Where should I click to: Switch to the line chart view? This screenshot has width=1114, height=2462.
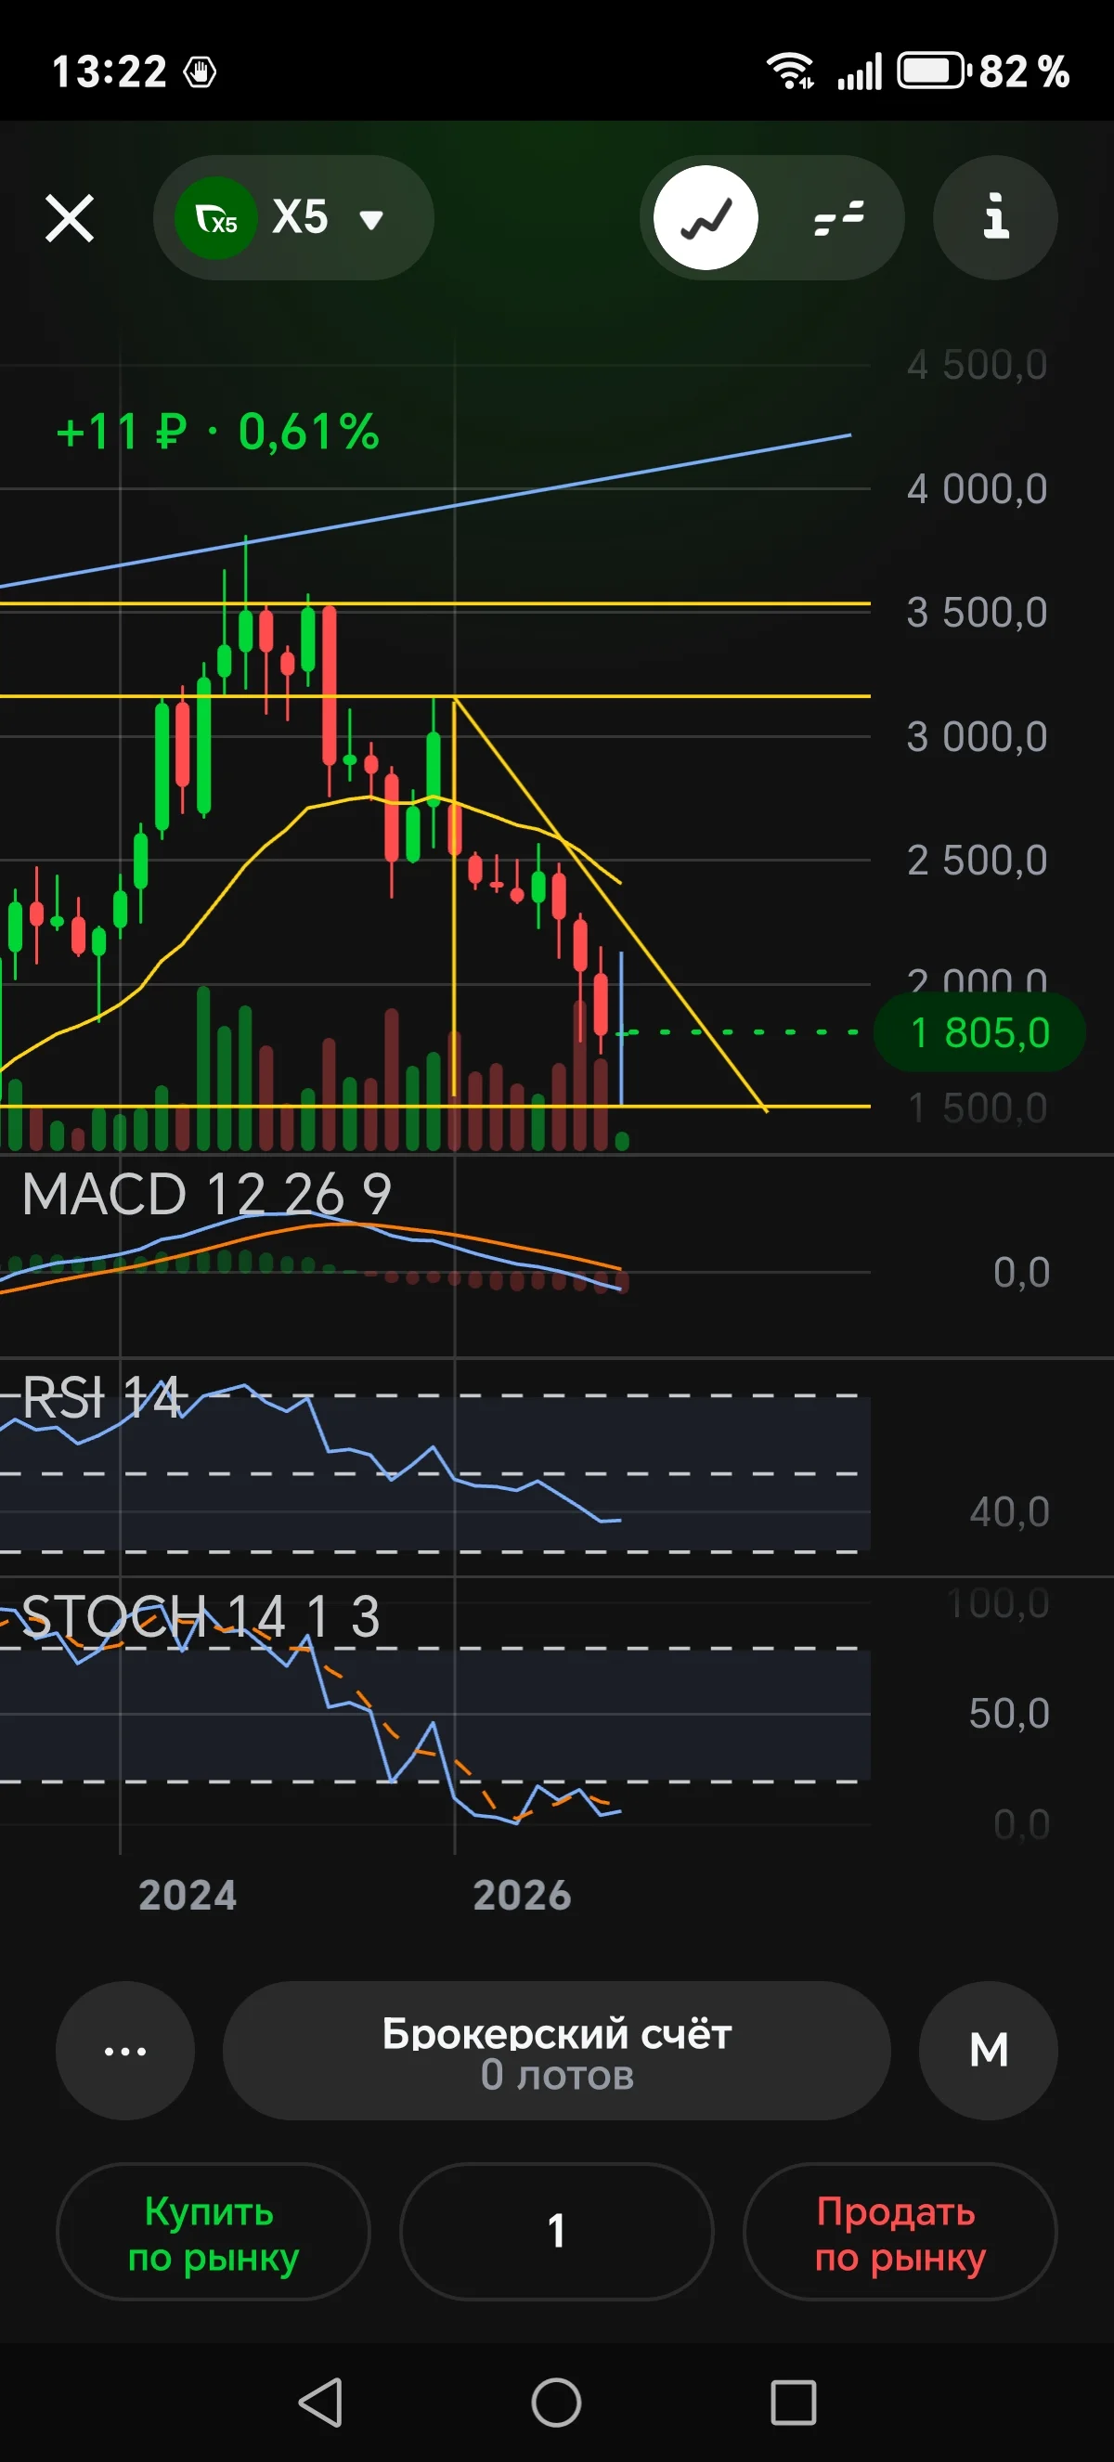point(706,218)
